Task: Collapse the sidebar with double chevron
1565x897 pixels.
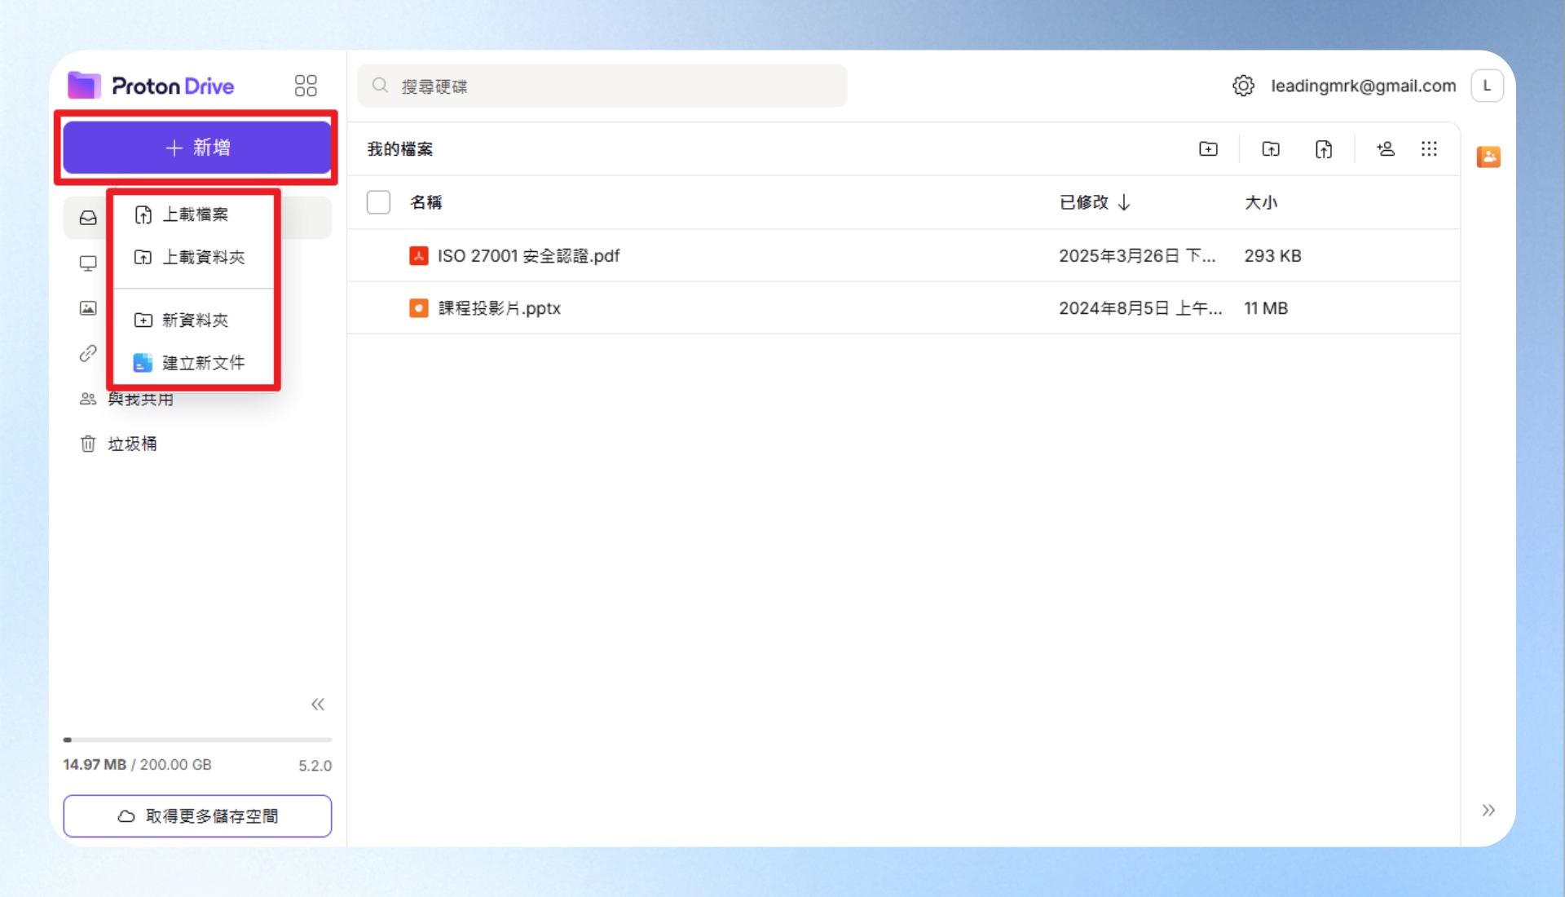Action: [318, 705]
